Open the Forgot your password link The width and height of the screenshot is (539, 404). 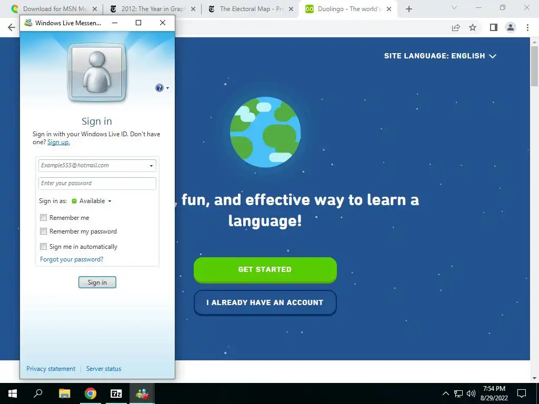click(x=72, y=259)
